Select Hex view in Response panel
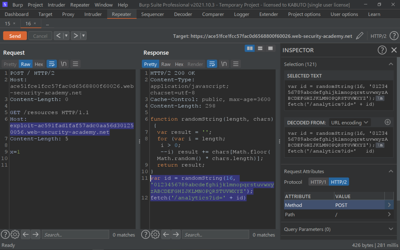The image size is (400, 250). click(179, 64)
